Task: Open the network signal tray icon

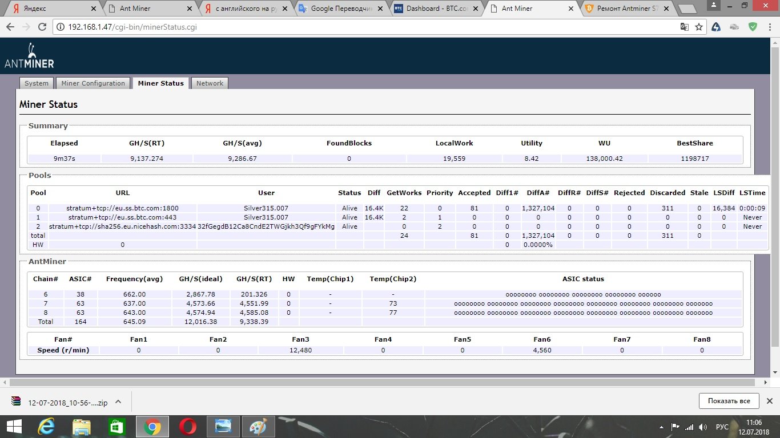Action: point(689,427)
